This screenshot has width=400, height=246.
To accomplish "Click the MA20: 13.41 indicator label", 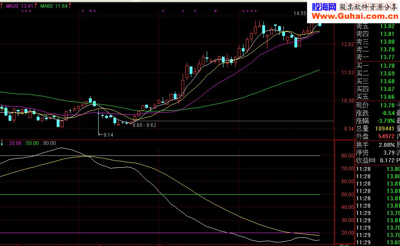I will (20, 6).
